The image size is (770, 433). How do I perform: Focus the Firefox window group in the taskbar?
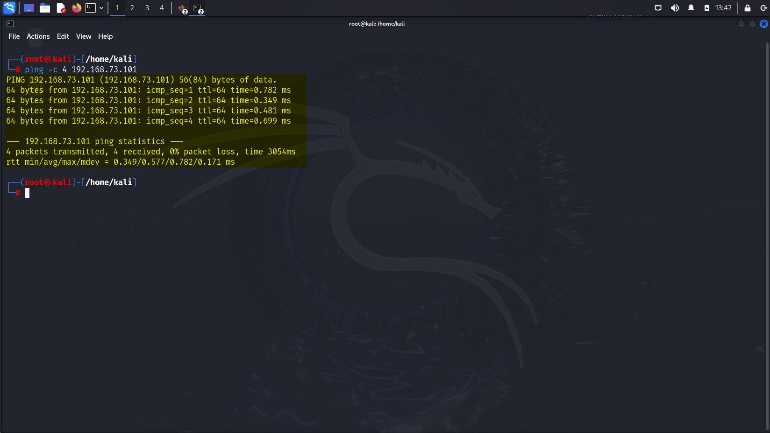tap(182, 8)
